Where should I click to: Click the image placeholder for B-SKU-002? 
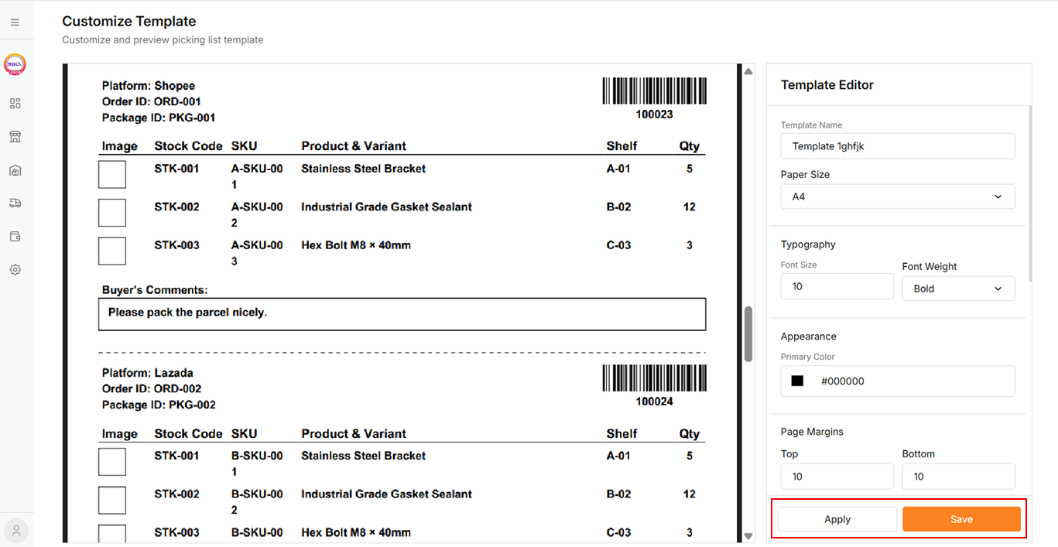click(112, 501)
